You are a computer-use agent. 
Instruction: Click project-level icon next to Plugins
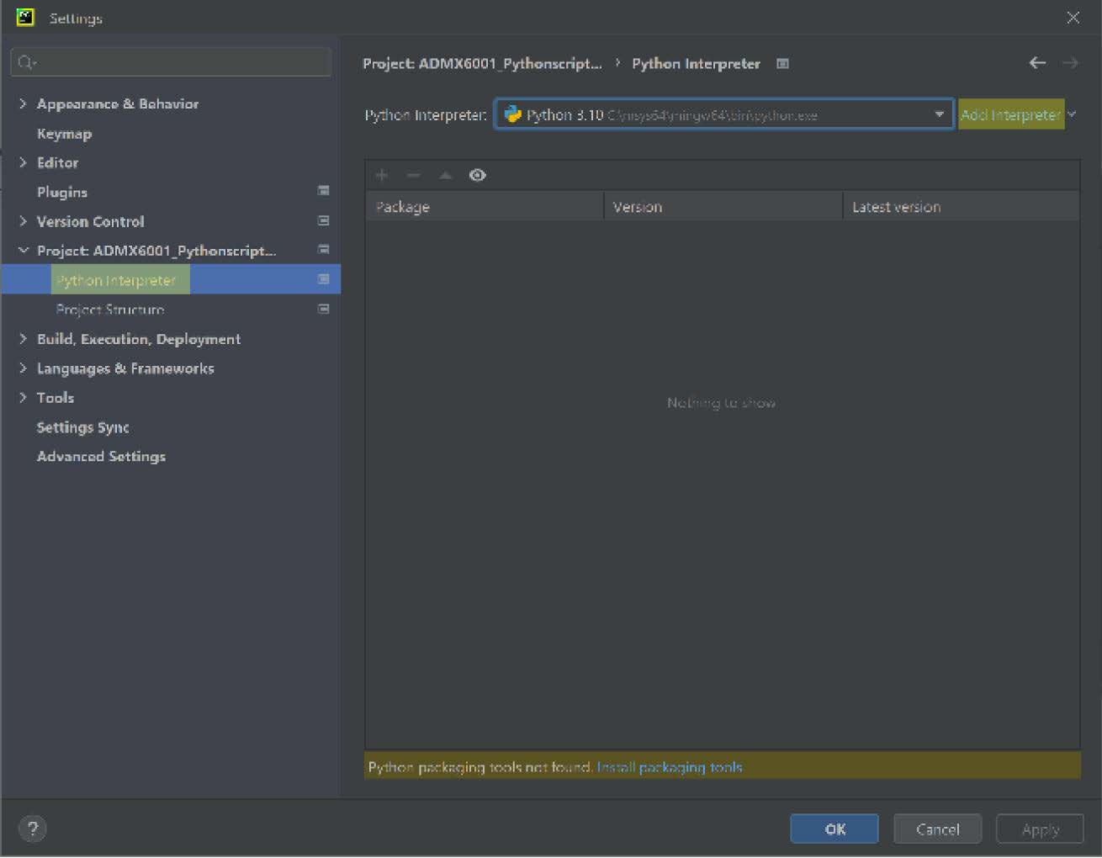click(x=323, y=191)
